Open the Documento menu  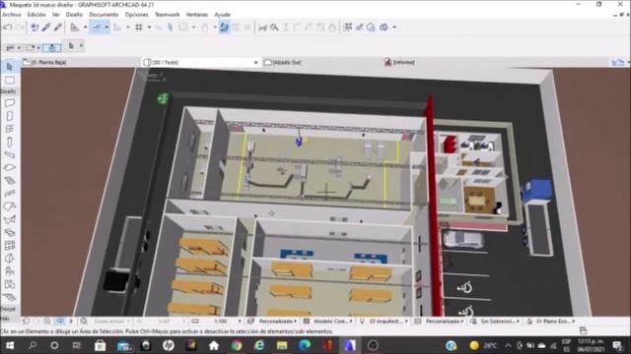pyautogui.click(x=104, y=15)
